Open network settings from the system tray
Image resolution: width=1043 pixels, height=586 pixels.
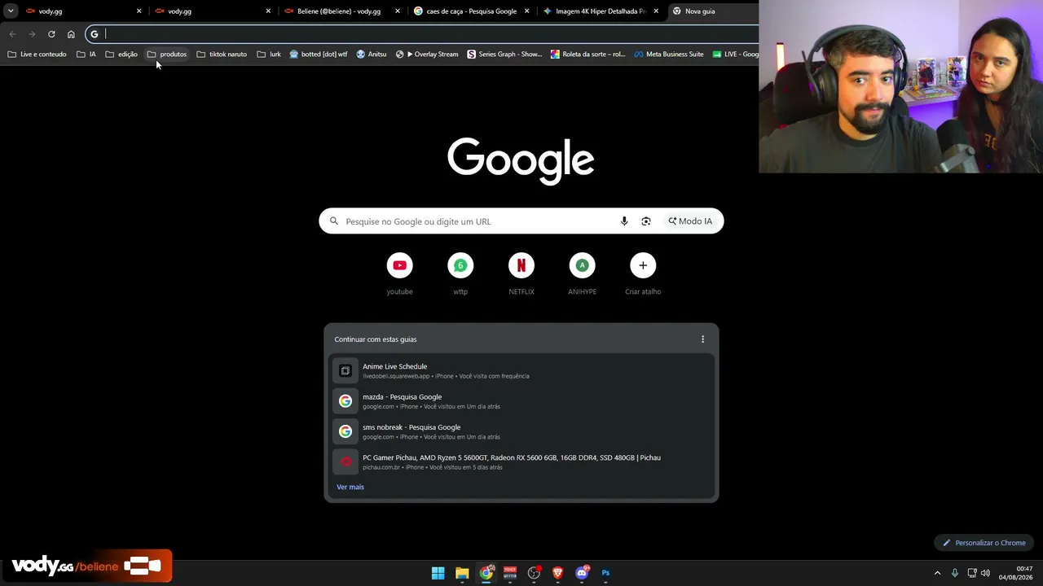pos(972,573)
